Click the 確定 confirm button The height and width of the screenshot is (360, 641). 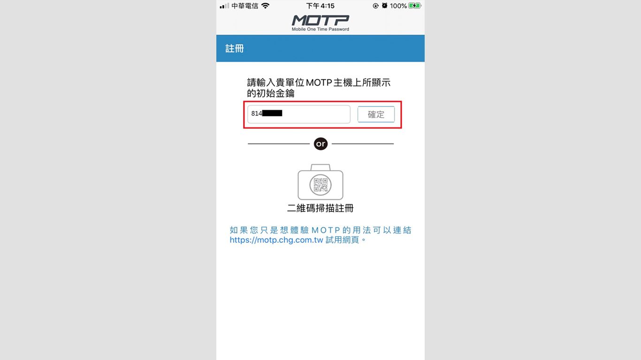point(376,114)
